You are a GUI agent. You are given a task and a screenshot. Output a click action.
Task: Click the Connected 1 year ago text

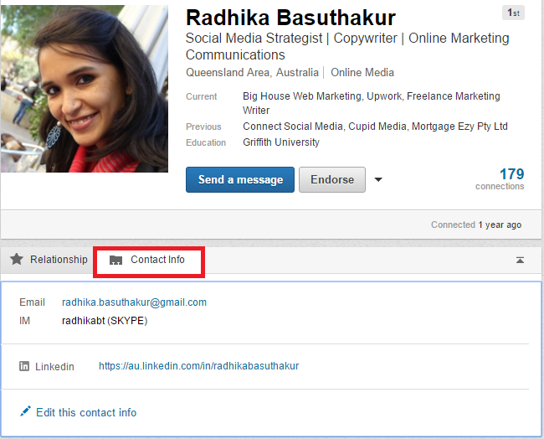476,225
